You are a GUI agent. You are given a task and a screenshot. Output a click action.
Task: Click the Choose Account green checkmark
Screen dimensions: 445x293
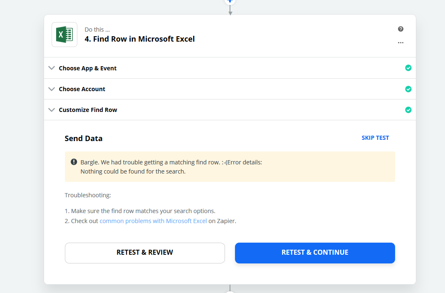408,89
